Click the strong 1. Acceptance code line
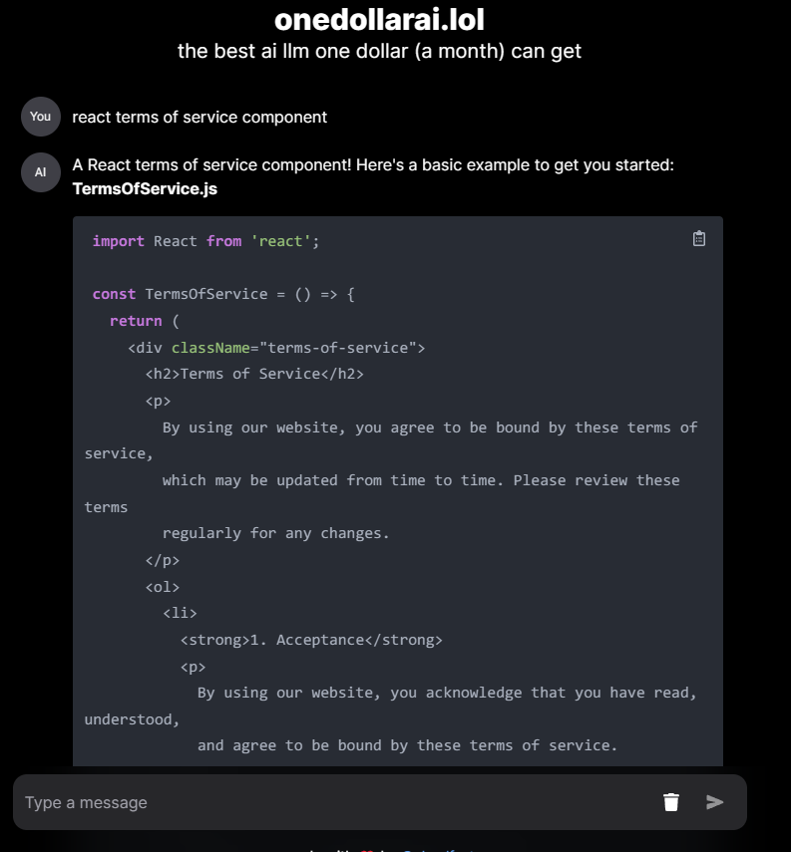The height and width of the screenshot is (852, 791). [311, 640]
